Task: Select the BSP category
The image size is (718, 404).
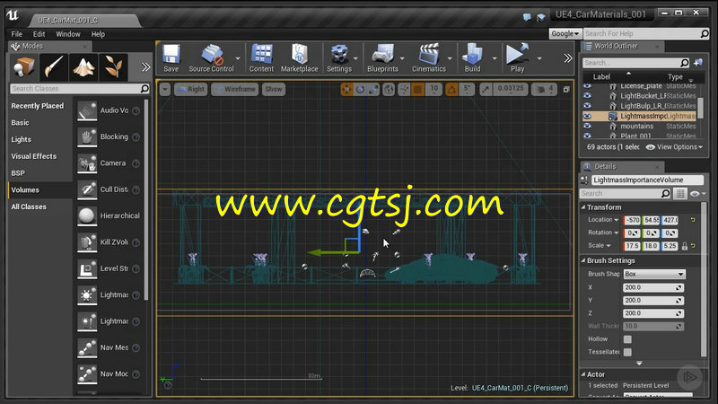Action: tap(18, 173)
